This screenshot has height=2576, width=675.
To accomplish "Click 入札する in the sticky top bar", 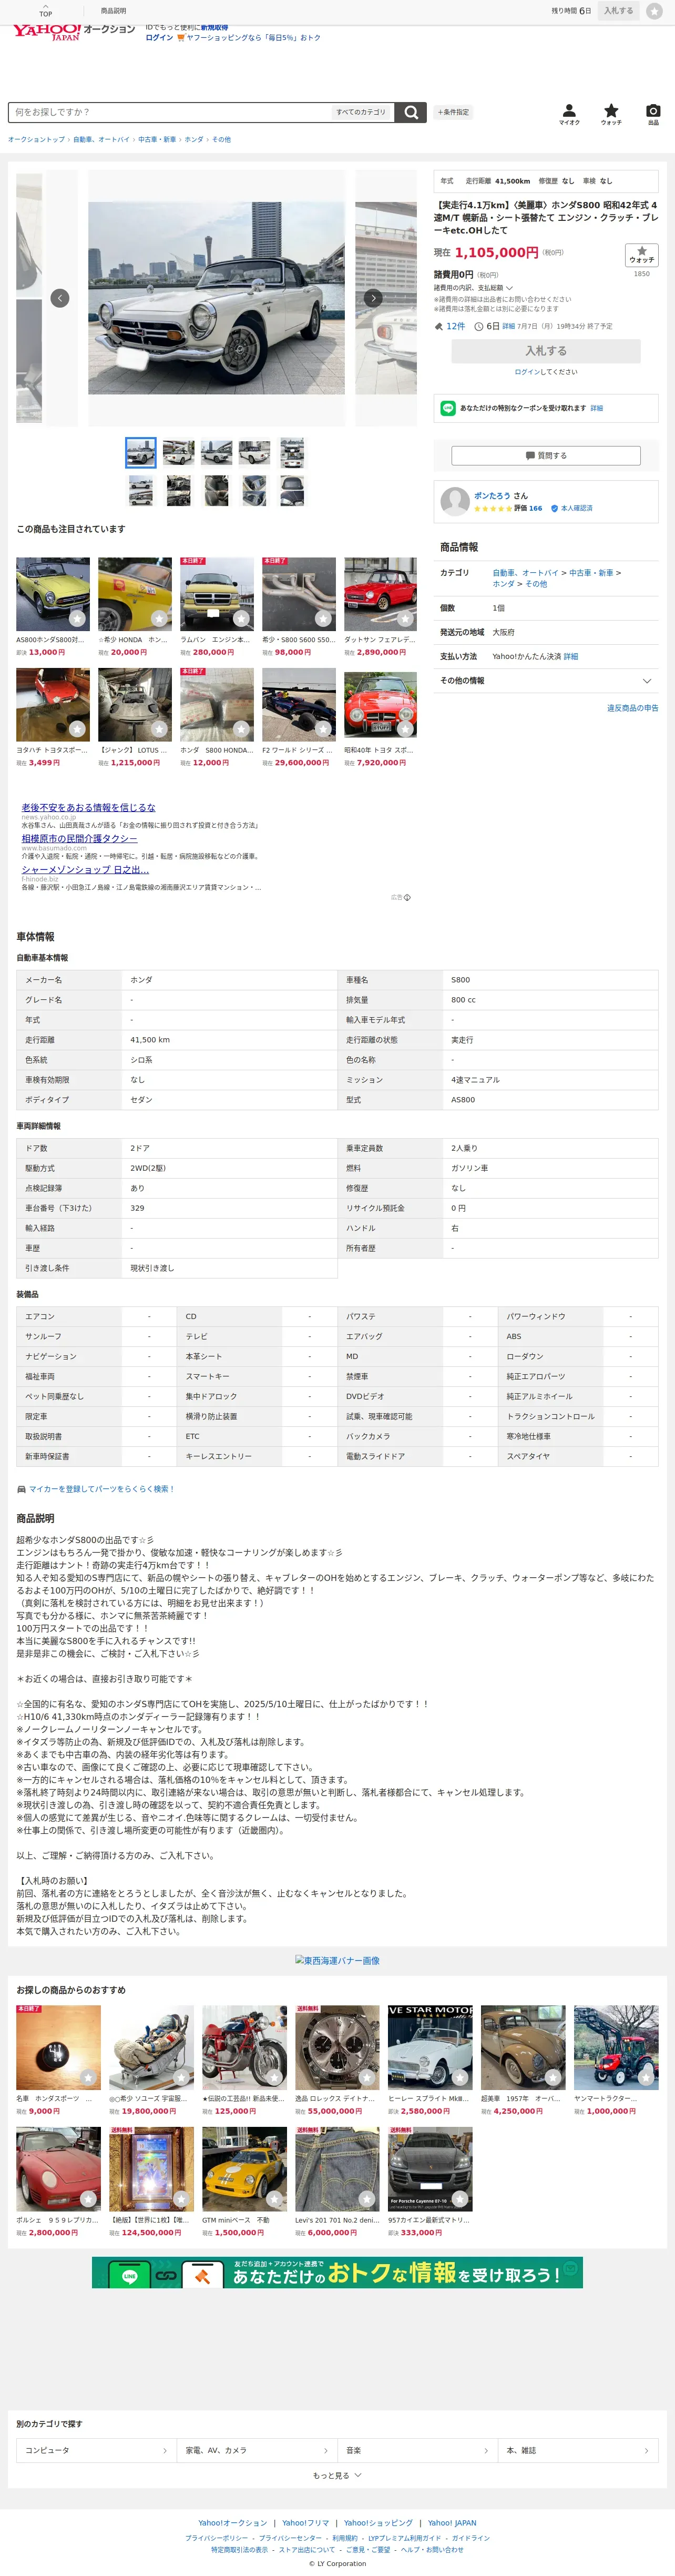I will point(619,11).
